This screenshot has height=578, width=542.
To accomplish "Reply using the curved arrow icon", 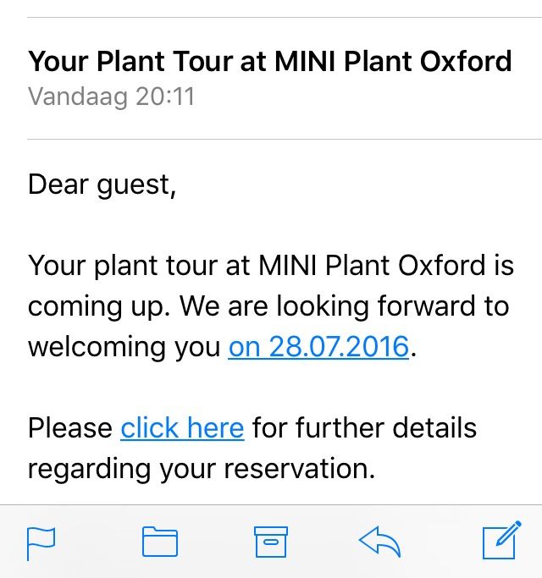I will pyautogui.click(x=379, y=541).
